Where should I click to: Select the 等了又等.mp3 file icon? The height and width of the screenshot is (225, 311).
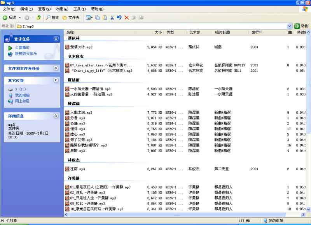point(67,140)
